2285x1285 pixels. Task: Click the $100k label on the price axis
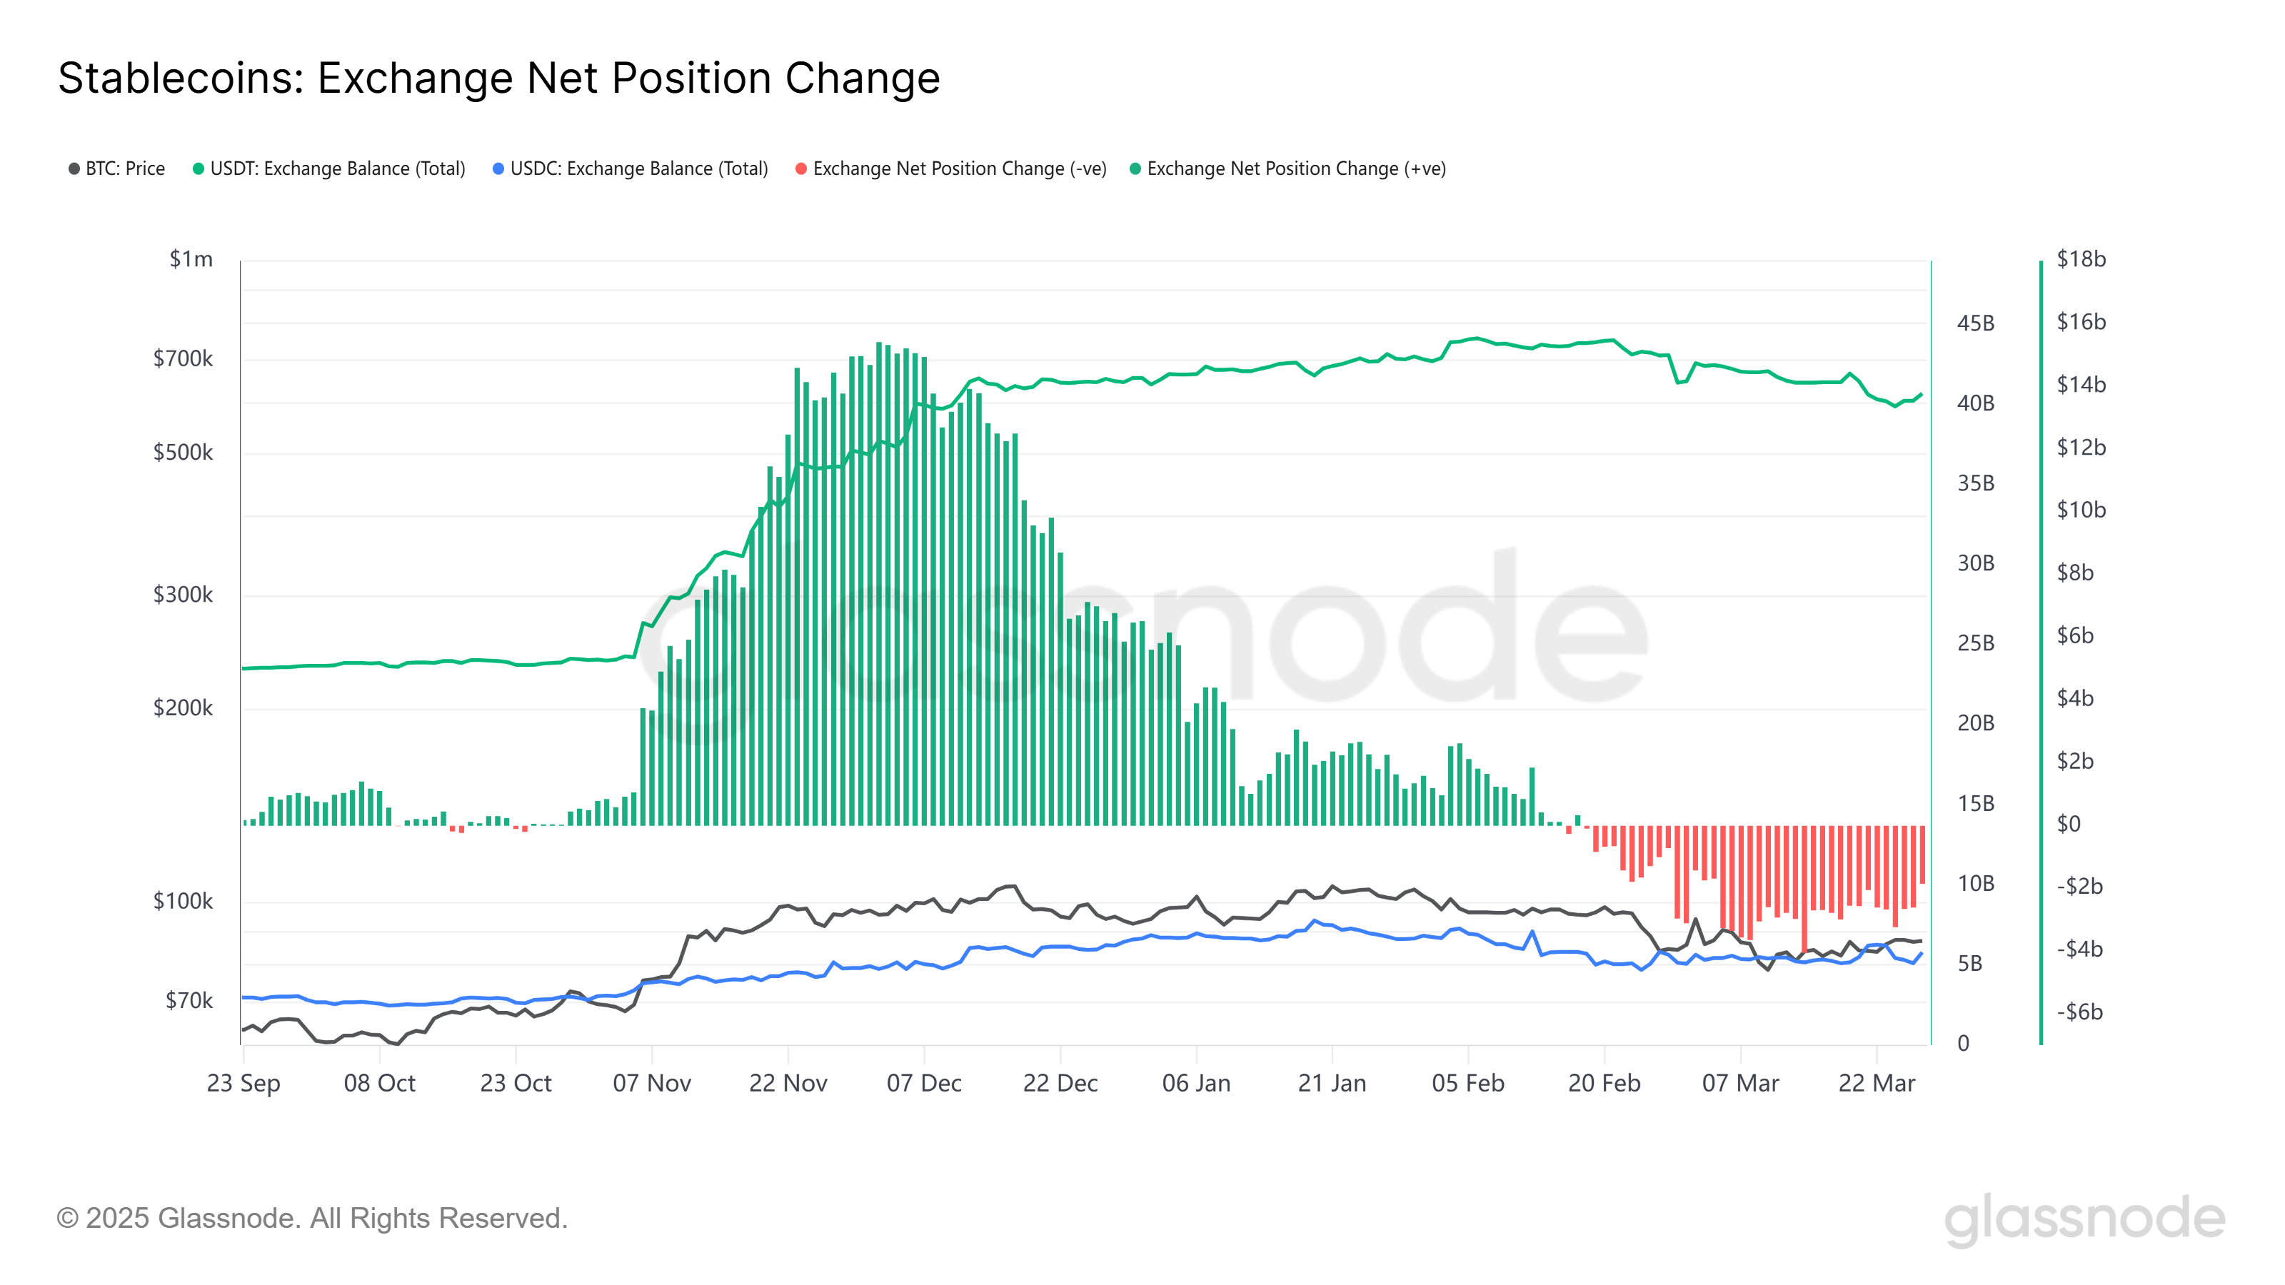coord(183,901)
